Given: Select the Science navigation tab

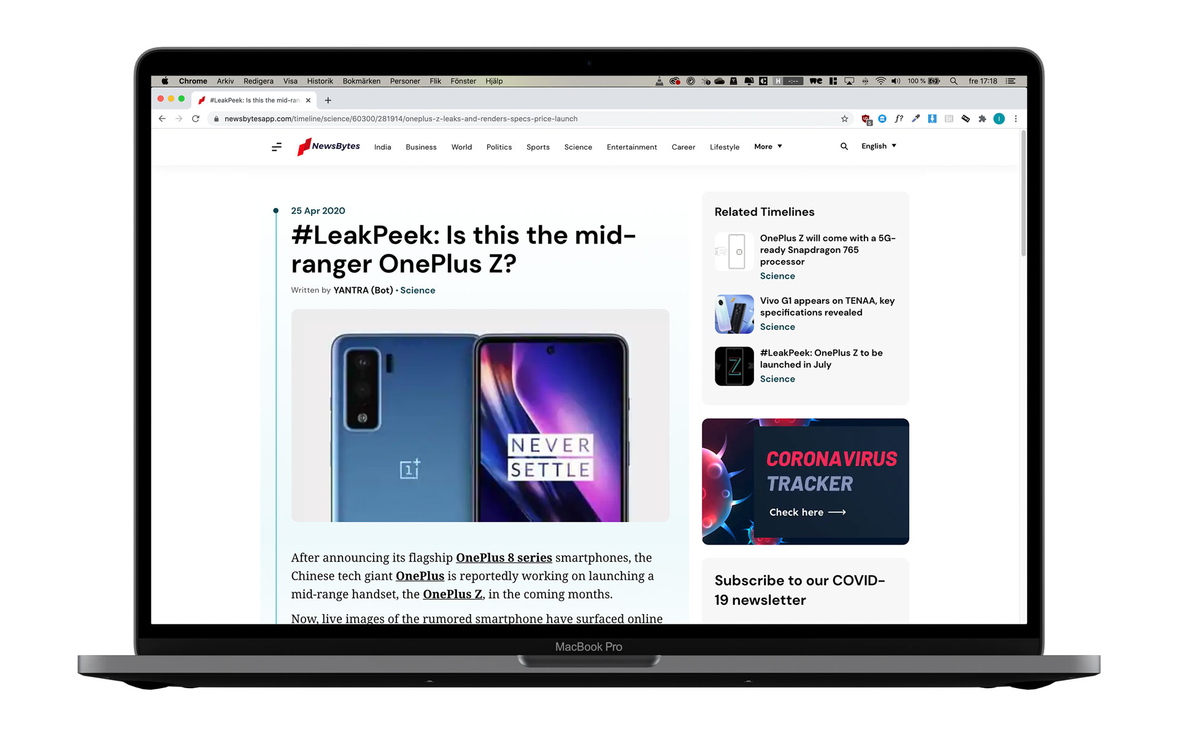Looking at the screenshot, I should tap(578, 147).
